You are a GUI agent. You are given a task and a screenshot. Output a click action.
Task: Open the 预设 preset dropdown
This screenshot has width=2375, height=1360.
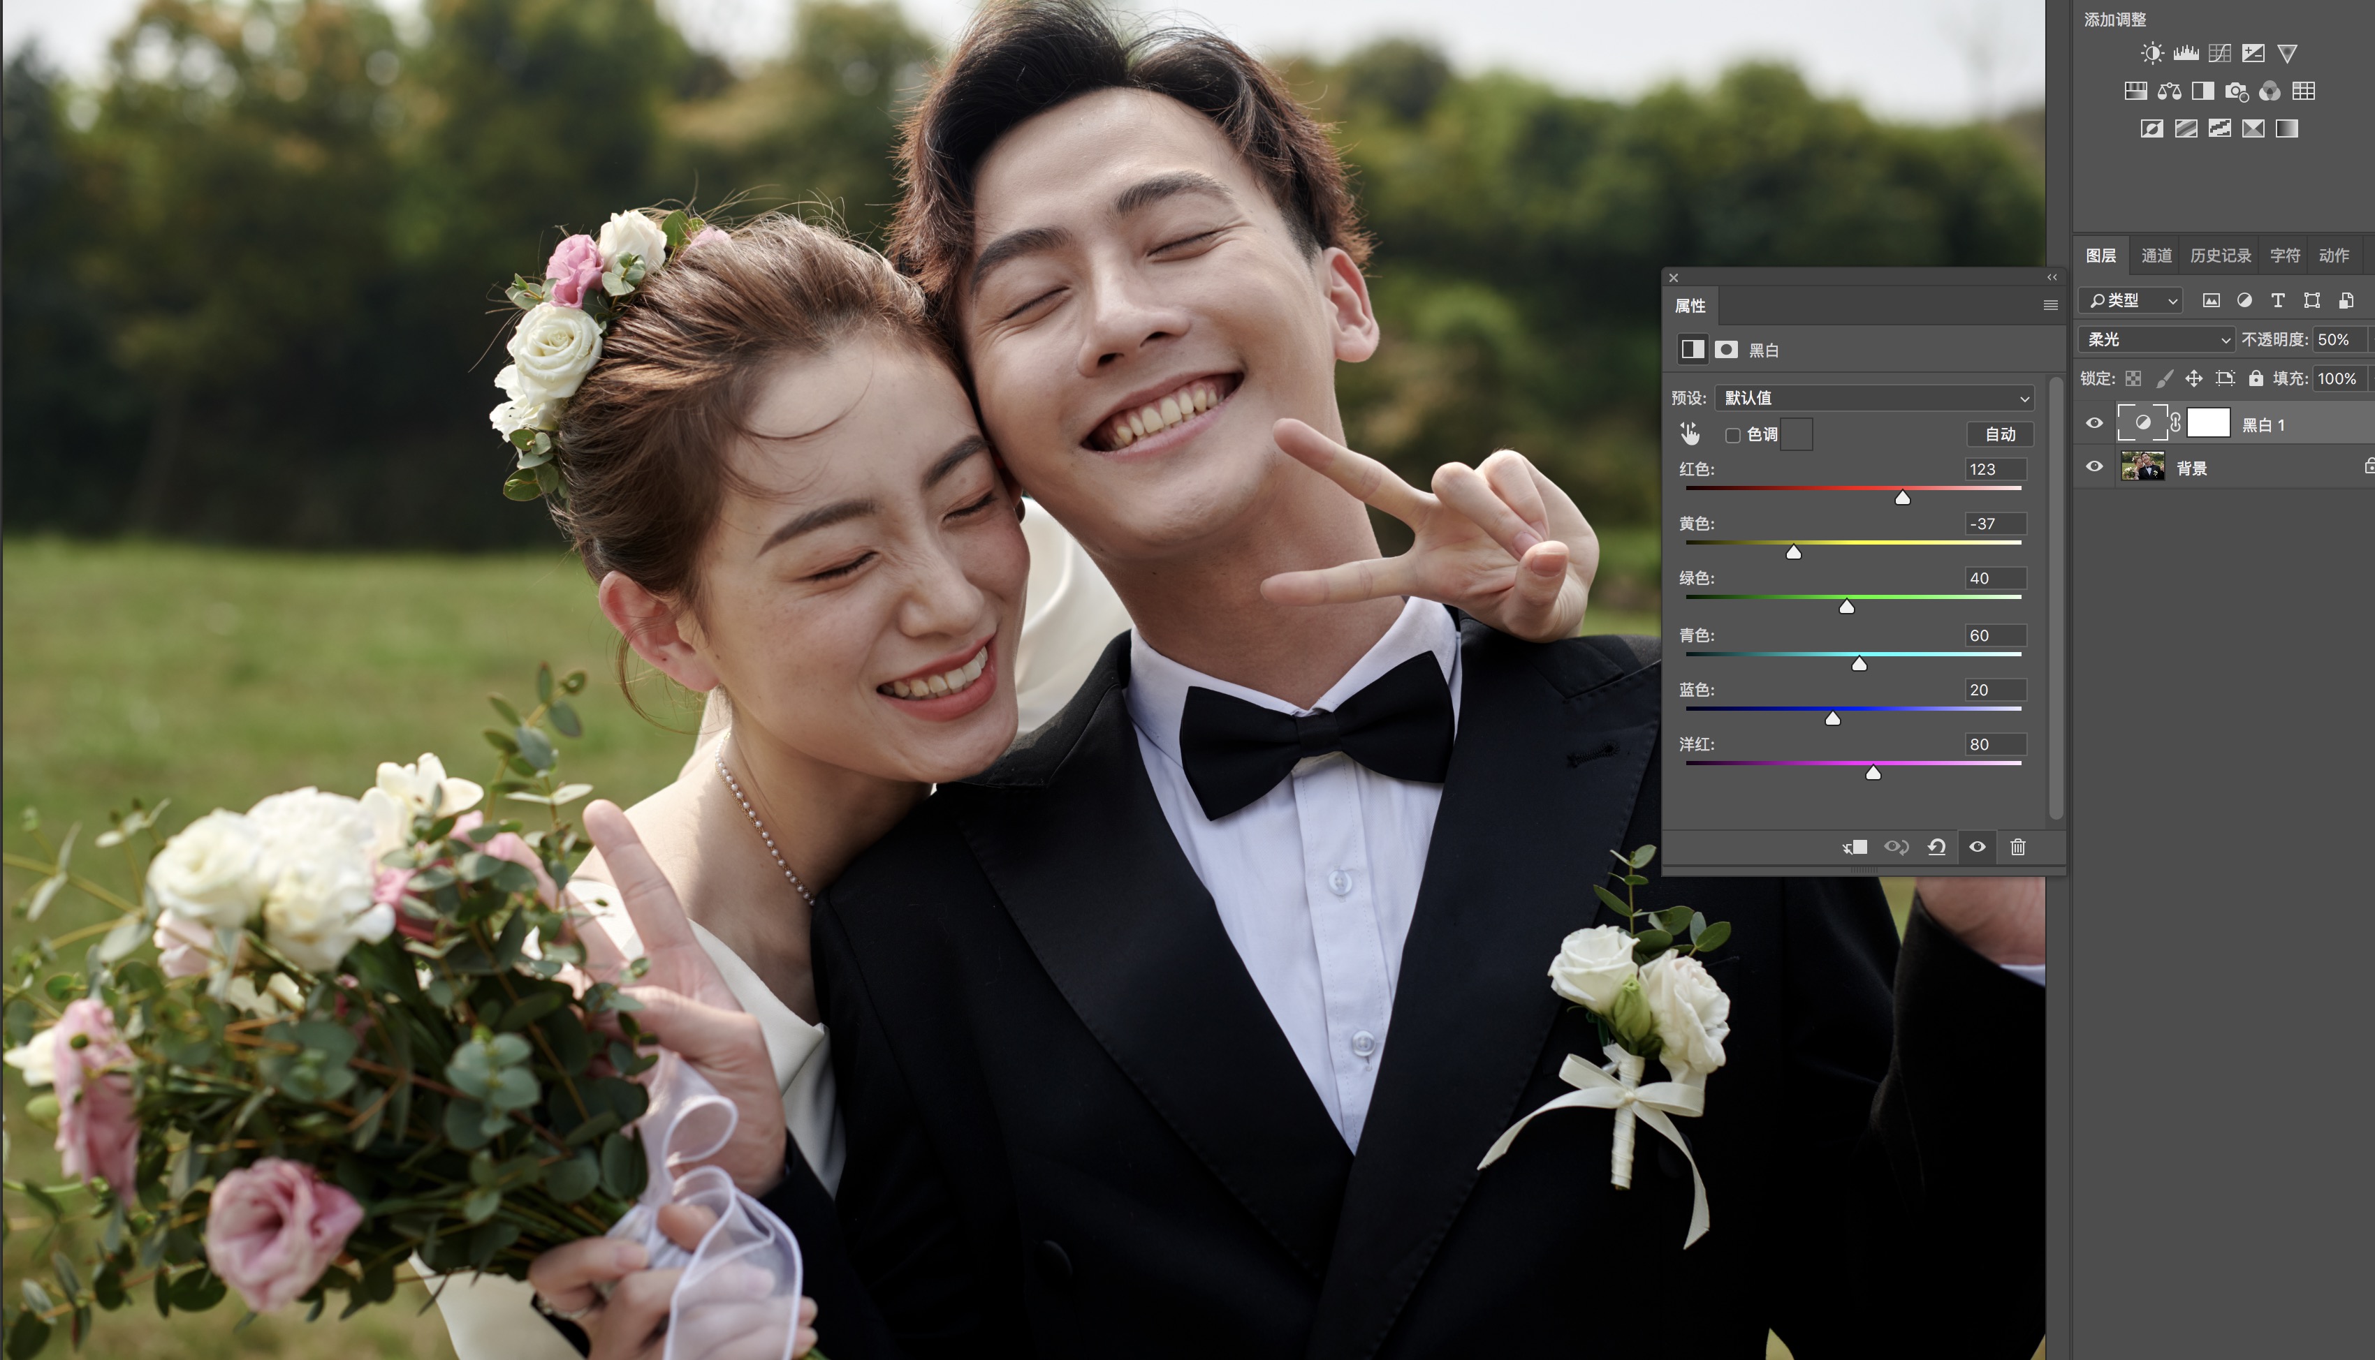(x=1873, y=398)
